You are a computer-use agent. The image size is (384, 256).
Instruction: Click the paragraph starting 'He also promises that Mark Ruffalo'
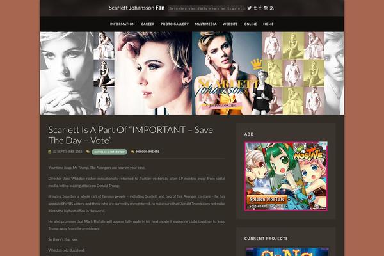pyautogui.click(x=137, y=225)
